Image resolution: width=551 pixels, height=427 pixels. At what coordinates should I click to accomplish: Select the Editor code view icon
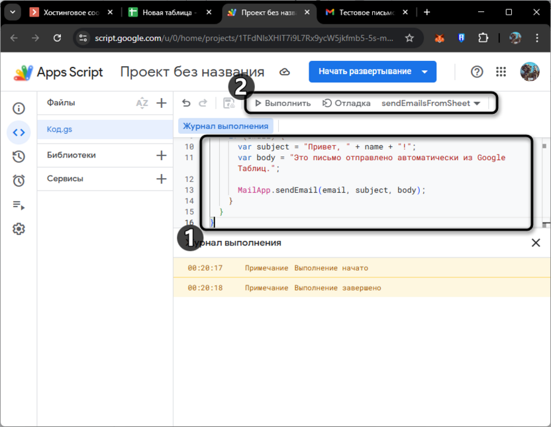[x=19, y=132]
